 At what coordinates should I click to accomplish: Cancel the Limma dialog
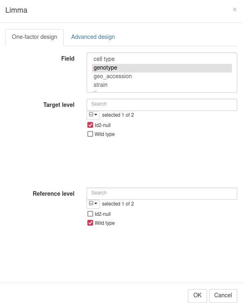[x=223, y=295]
